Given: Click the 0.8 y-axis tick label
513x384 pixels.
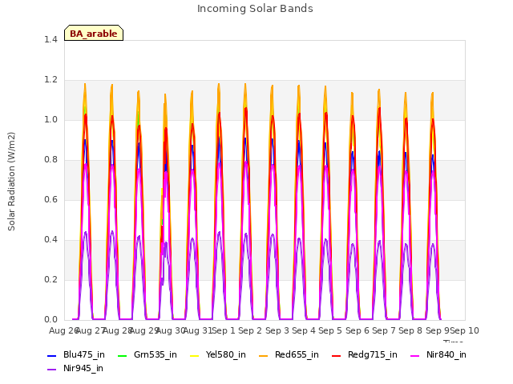Looking at the screenshot, I should click(50, 160).
